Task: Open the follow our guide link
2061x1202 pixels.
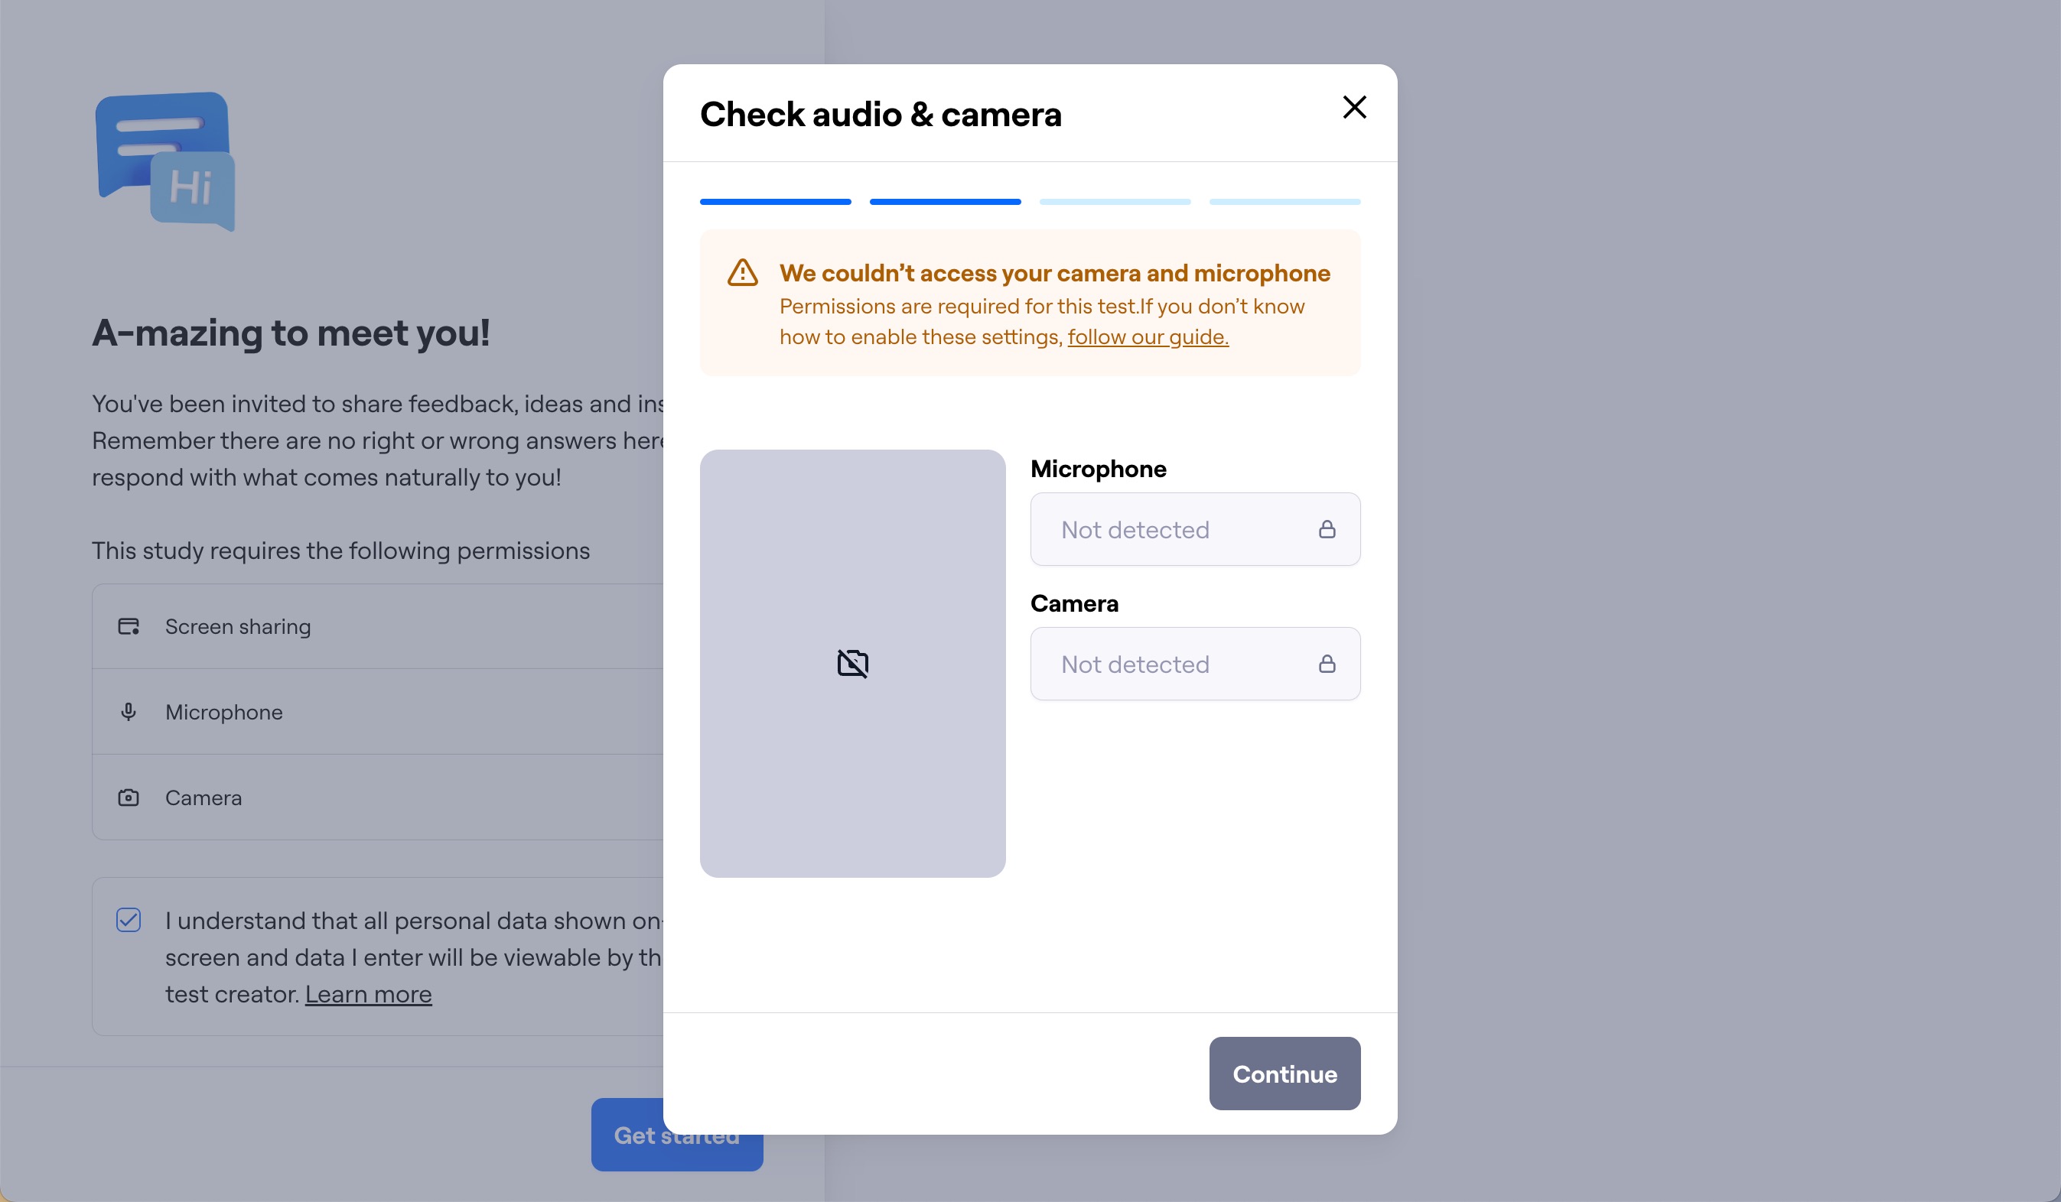Action: pos(1148,336)
